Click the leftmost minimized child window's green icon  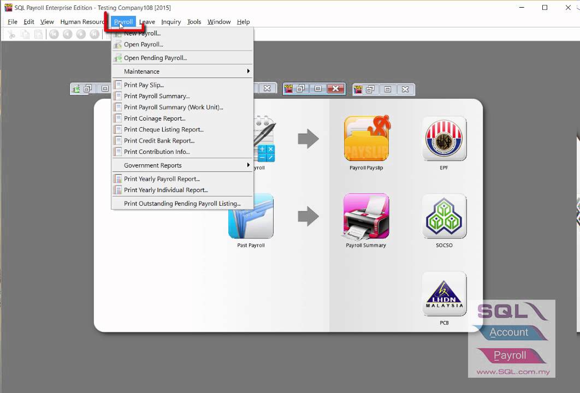point(76,89)
